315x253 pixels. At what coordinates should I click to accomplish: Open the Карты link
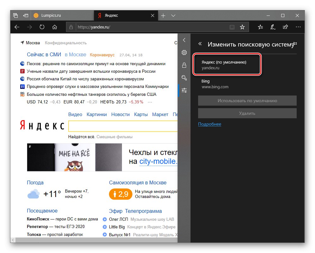point(141,114)
